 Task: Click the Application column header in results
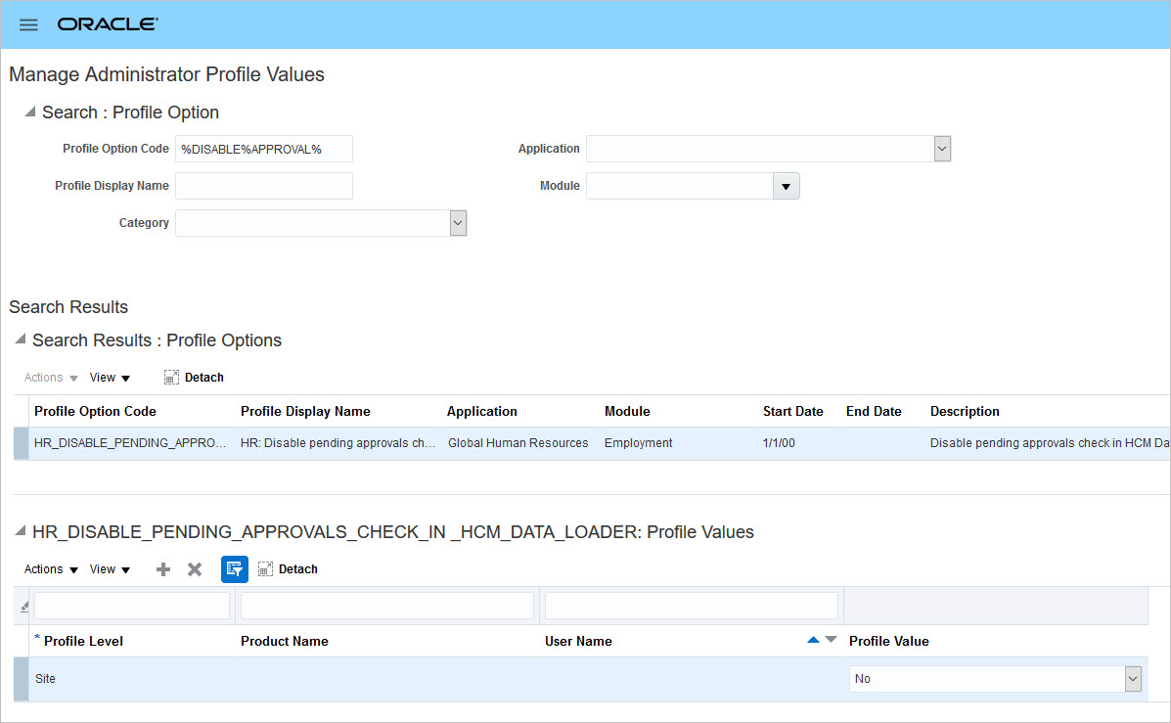[x=481, y=411]
